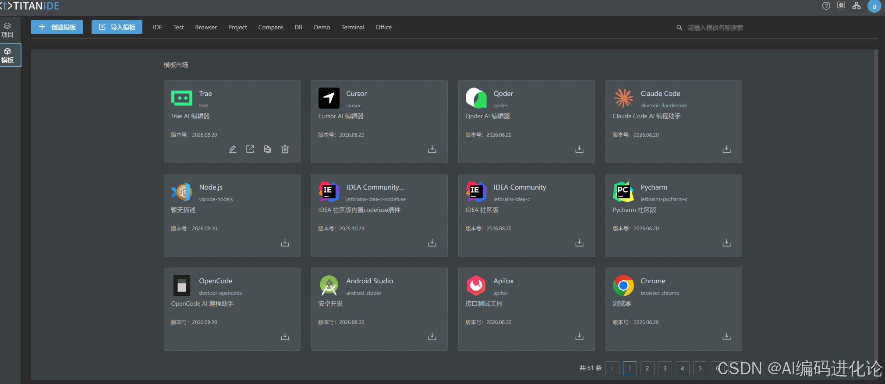Click the 创建模板 button
885x384 pixels.
[57, 27]
